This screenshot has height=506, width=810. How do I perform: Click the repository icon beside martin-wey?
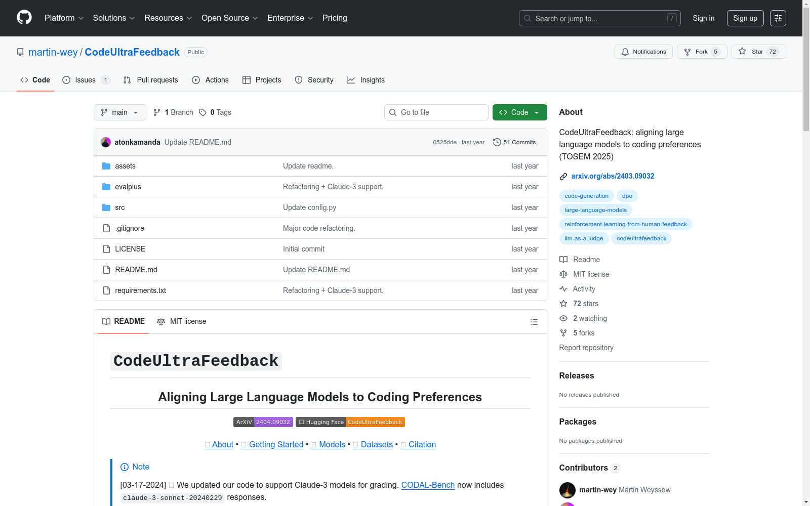click(x=20, y=52)
